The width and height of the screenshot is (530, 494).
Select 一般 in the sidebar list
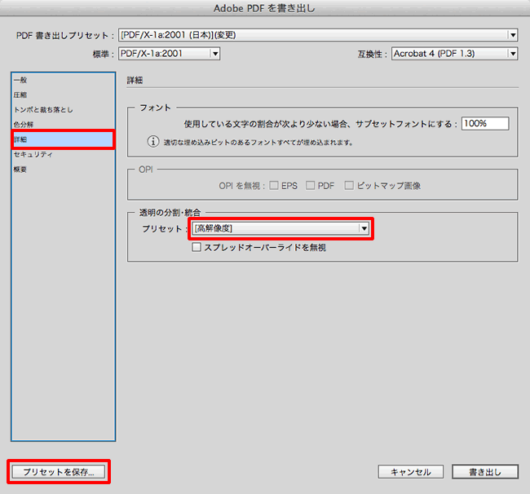[x=64, y=80]
